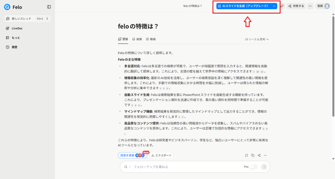Switch to the 動画 tab

pyautogui.click(x=151, y=39)
